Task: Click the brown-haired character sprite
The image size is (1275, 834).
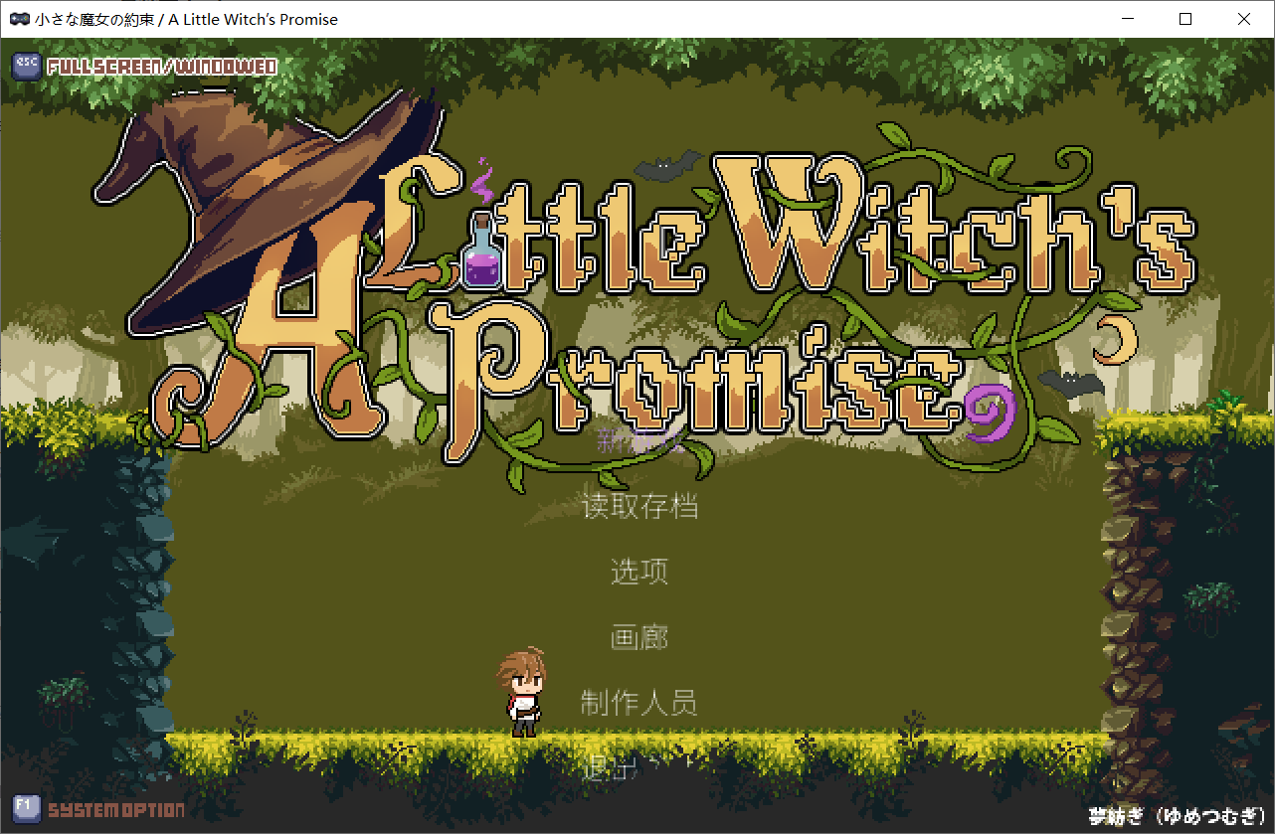Action: (522, 692)
